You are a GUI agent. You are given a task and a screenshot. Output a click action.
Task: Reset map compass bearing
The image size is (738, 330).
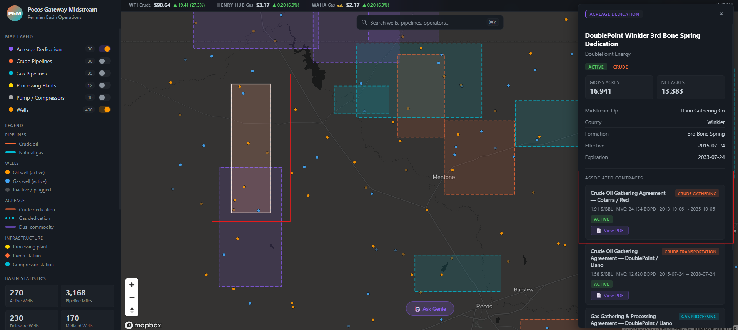click(x=132, y=310)
